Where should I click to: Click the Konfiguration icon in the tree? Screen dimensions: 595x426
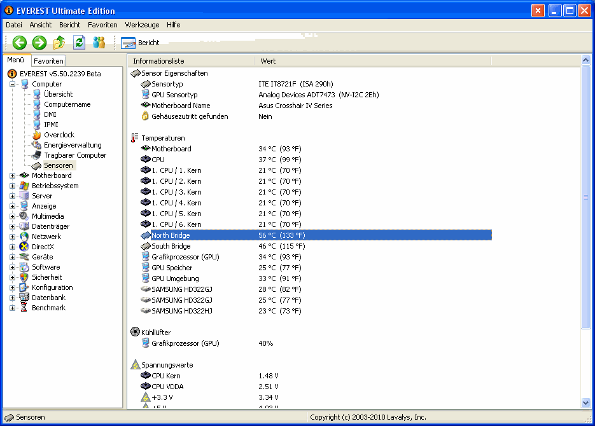pyautogui.click(x=24, y=287)
